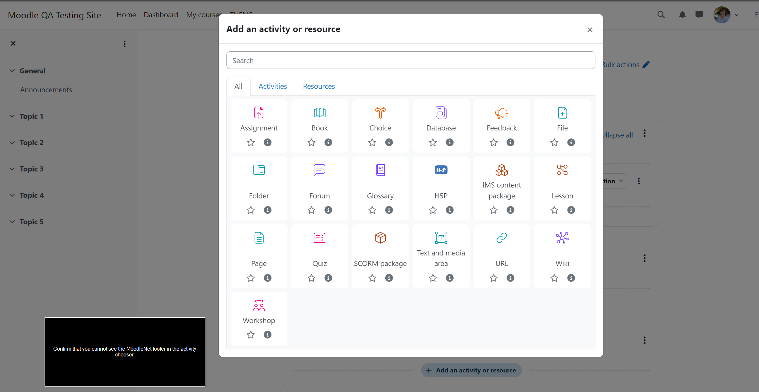This screenshot has height=392, width=759.
Task: Switch to the All tab
Action: click(x=238, y=86)
